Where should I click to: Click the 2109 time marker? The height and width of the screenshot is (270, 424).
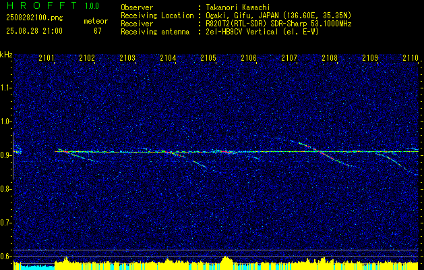[x=370, y=58]
